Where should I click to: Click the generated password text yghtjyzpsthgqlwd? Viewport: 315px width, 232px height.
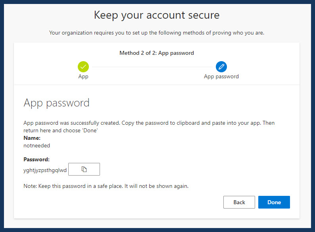[x=45, y=170]
